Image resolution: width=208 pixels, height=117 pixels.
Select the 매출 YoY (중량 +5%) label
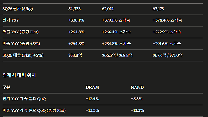[x=21, y=44]
